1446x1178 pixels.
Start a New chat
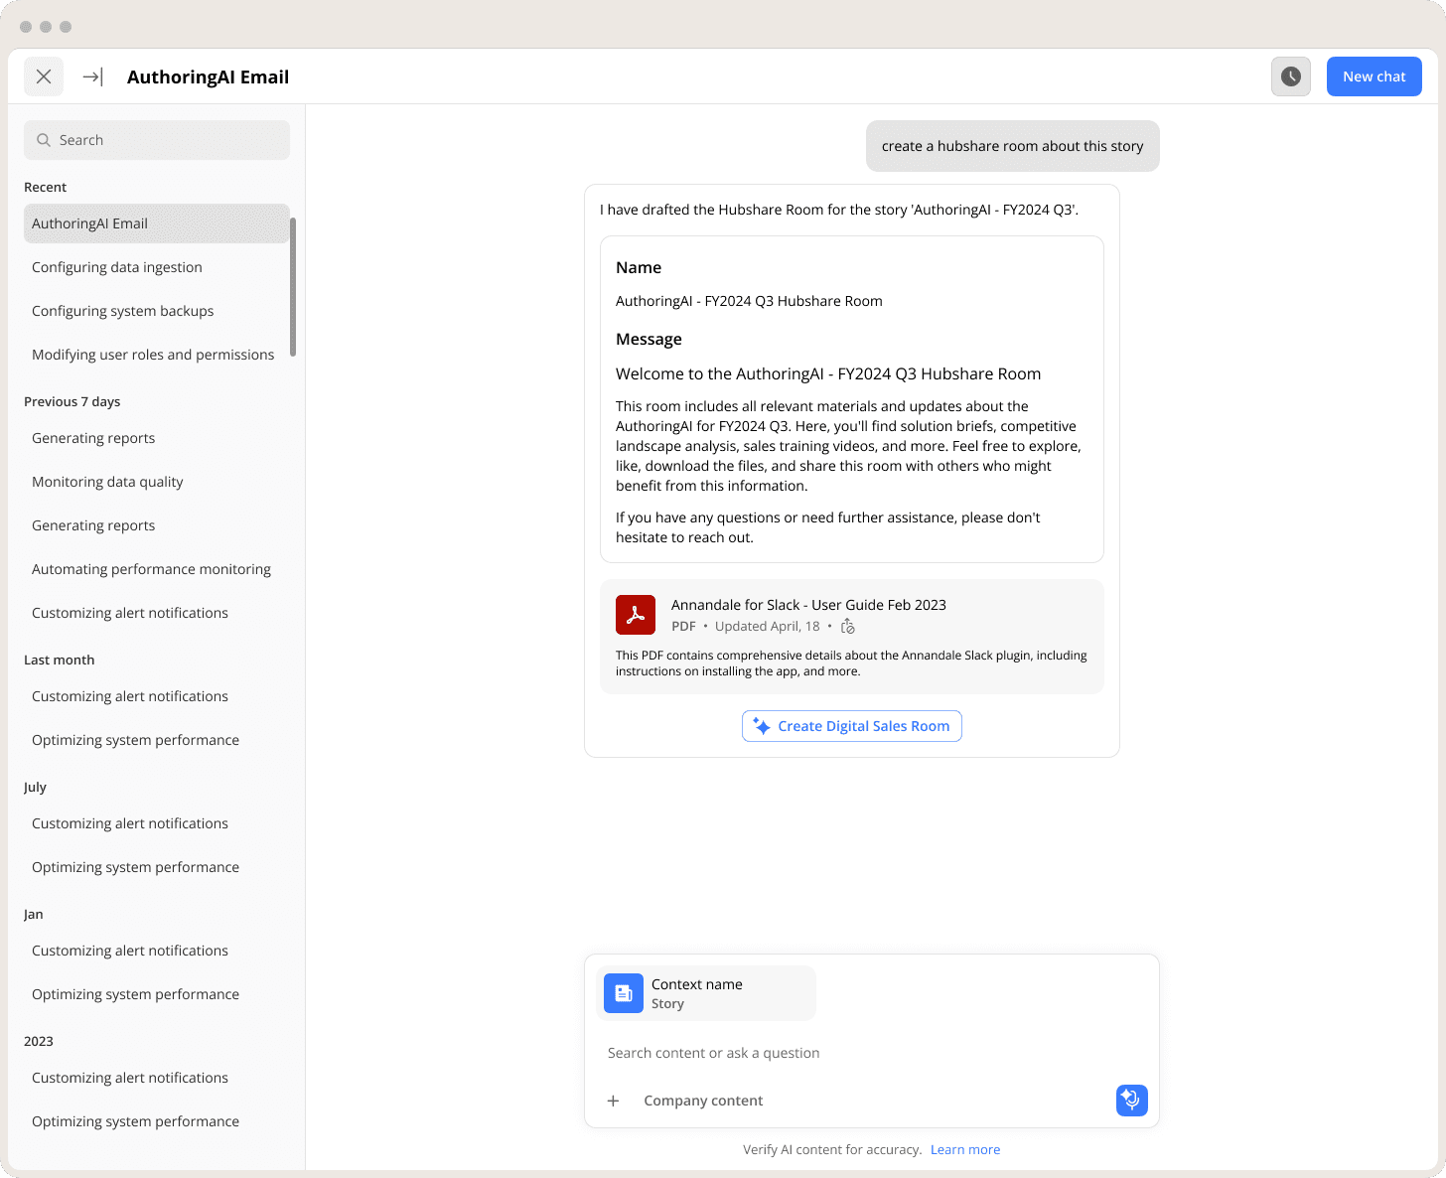coord(1374,76)
